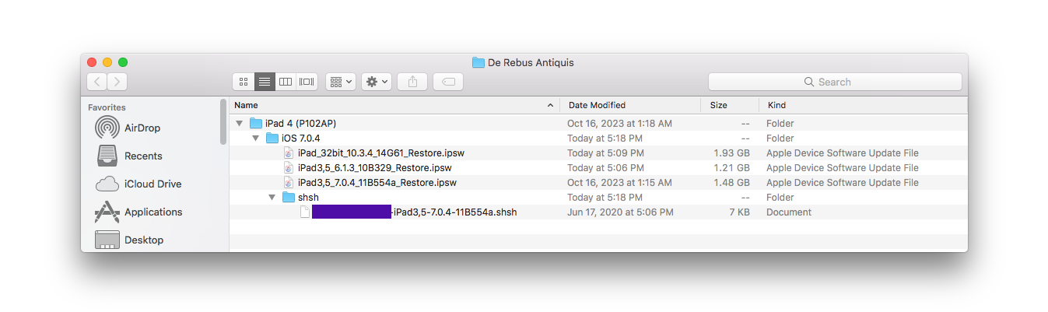Viewport: 1048px width, 312px height.
Task: Open the group-by arrangement dropdown
Action: (x=341, y=81)
